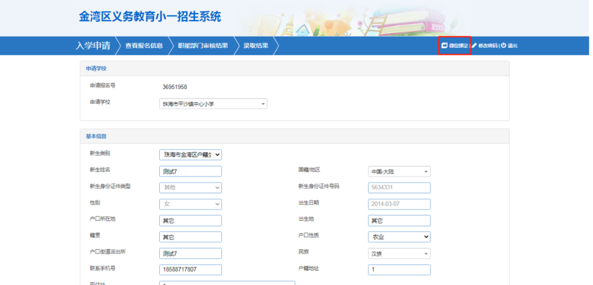Image resolution: width=593 pixels, height=285 pixels.
Task: Go to the 职能部门审核结果 tab
Action: (x=203, y=46)
